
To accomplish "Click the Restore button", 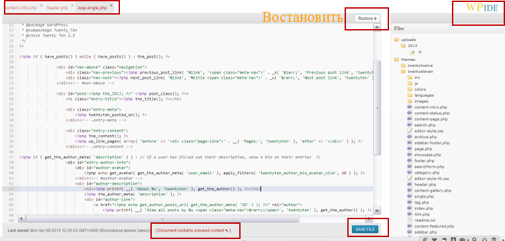I will pos(367,19).
